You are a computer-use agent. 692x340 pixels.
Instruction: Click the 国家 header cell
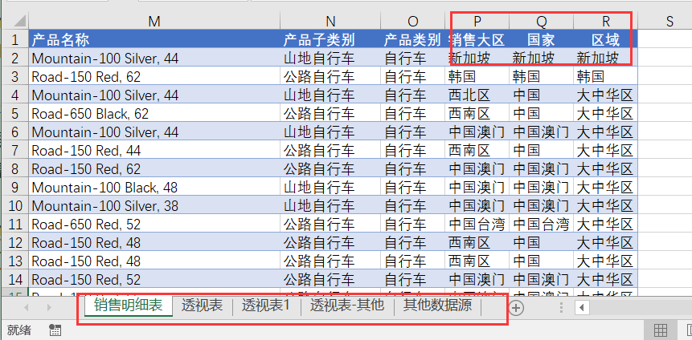click(542, 39)
